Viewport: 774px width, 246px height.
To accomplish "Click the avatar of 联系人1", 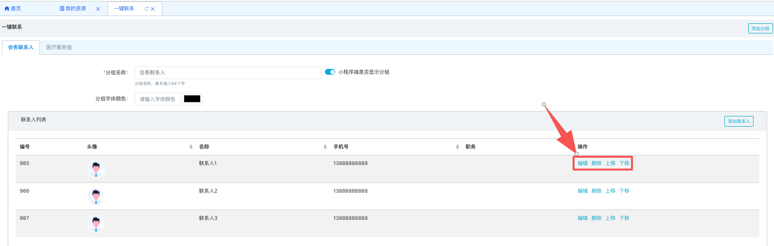I will [96, 169].
